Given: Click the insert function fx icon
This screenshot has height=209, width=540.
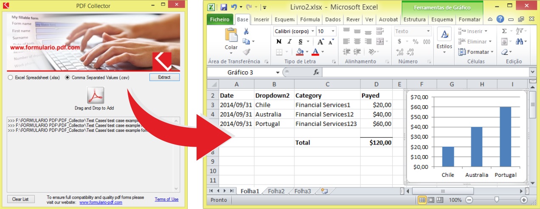Looking at the screenshot, I should pyautogui.click(x=316, y=72).
